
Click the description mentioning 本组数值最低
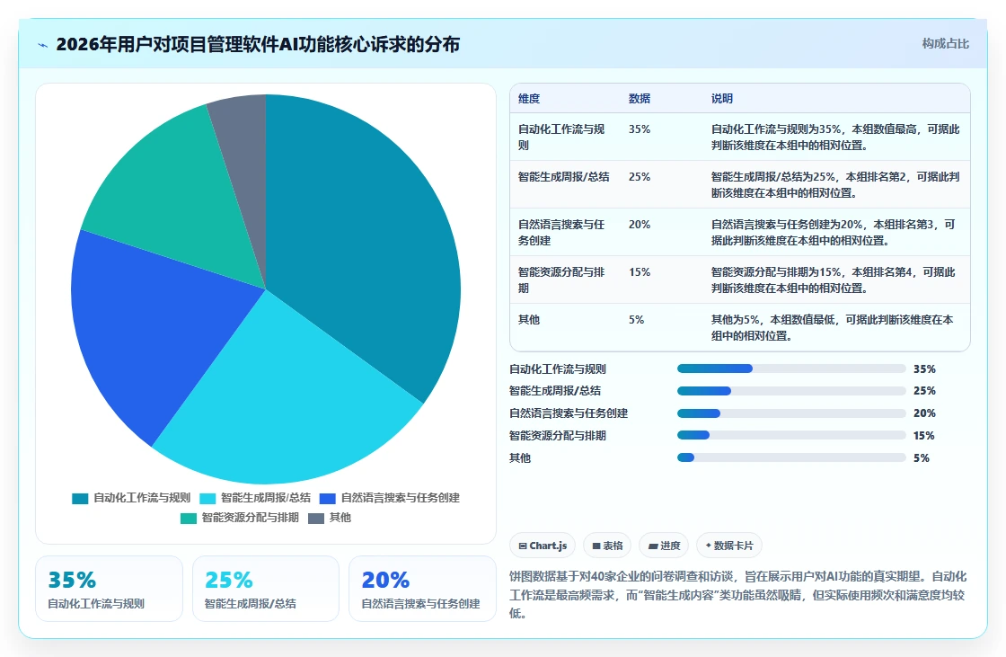(x=832, y=327)
